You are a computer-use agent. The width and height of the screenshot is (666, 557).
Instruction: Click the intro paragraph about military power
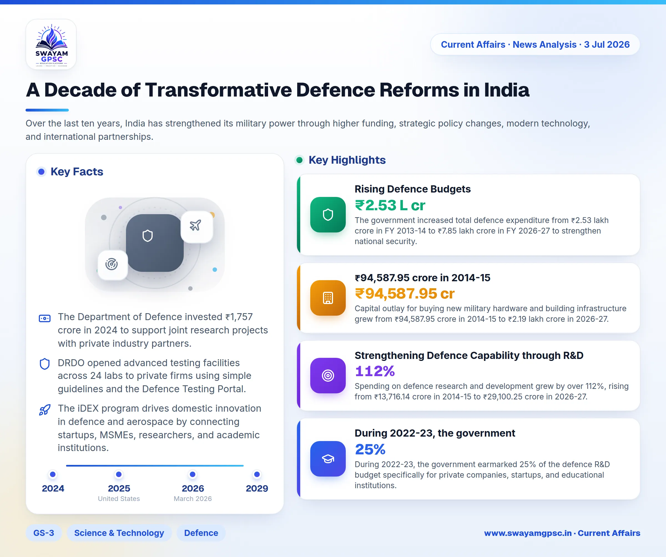308,130
